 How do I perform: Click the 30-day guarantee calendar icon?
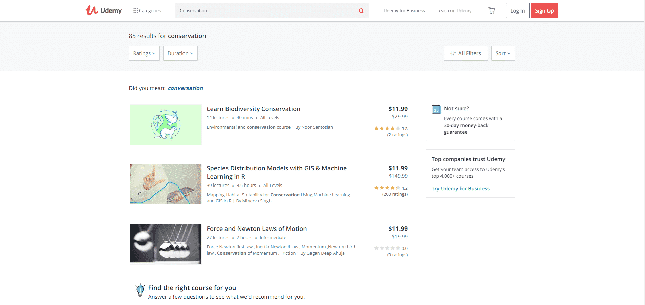coord(436,109)
